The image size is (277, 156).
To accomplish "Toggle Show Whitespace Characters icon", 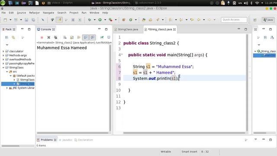I will (x=80, y=20).
